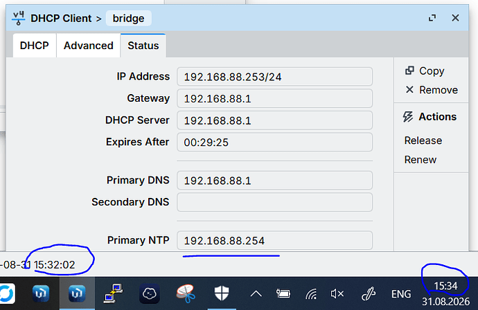This screenshot has height=310, width=478.
Task: Switch to the Advanced tab
Action: [x=89, y=46]
